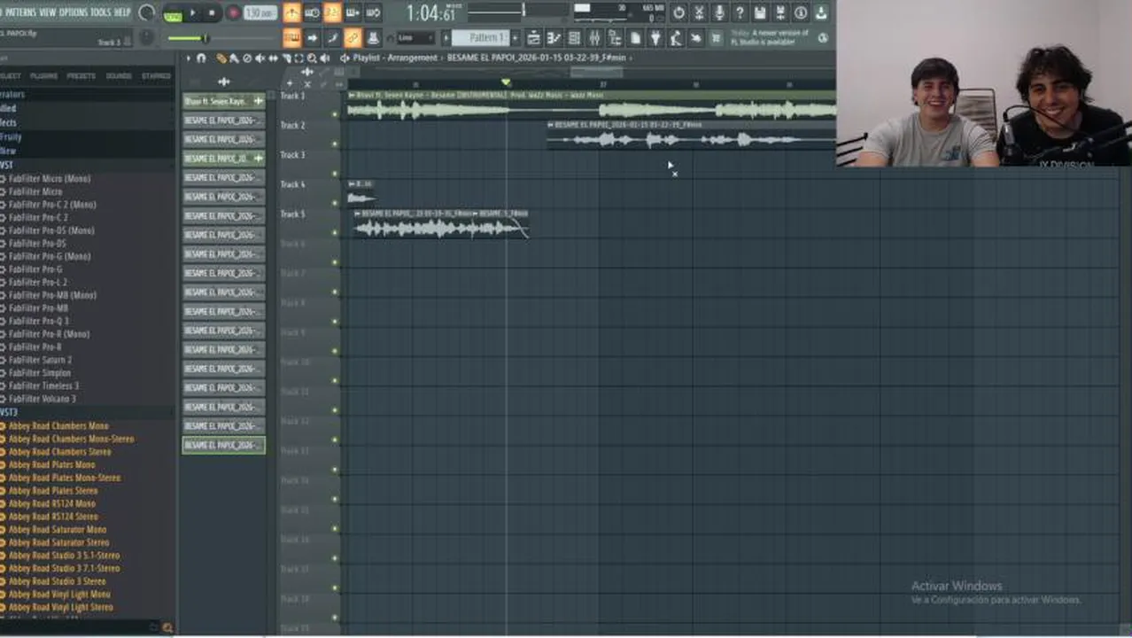This screenshot has height=638, width=1132.
Task: Open the Pattern 1 selector
Action: pos(481,38)
